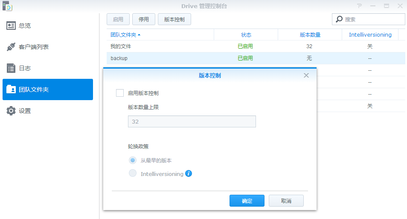Screen dimensions: 407x219
Task: Click the 版本数量上限 input field
Action: 192,121
